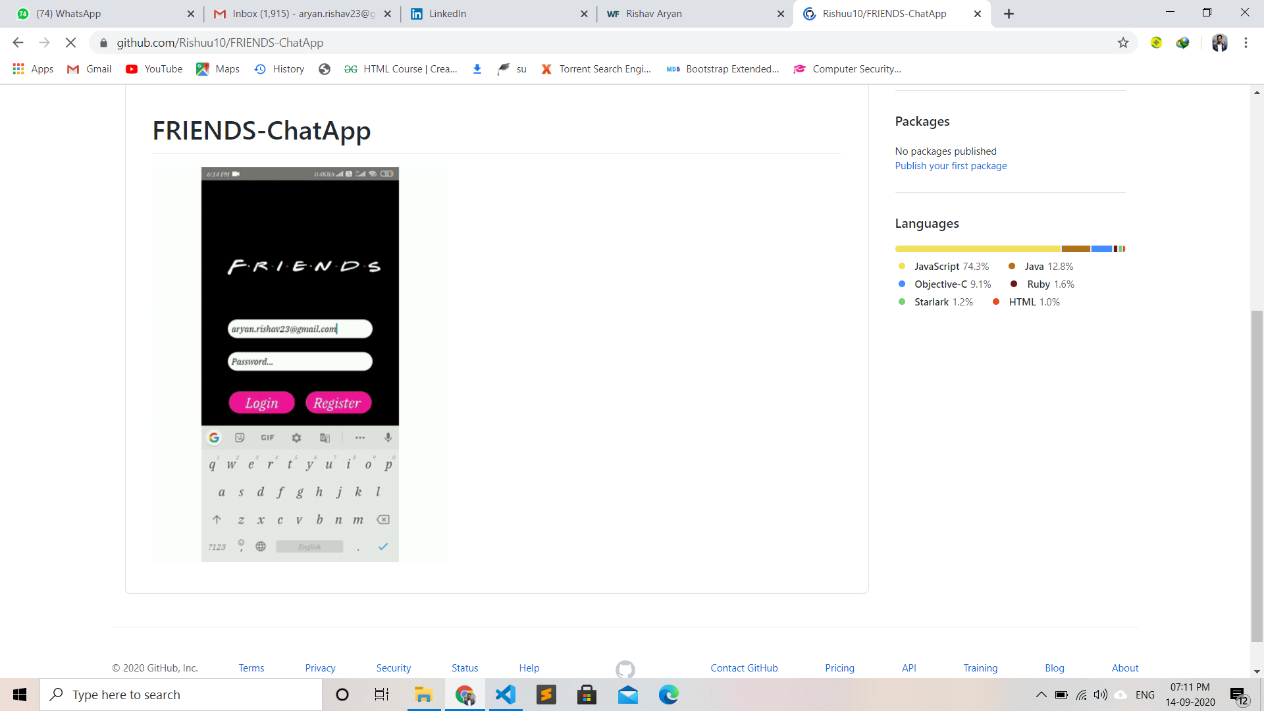Open a new browser tab
The height and width of the screenshot is (711, 1264).
click(1009, 14)
